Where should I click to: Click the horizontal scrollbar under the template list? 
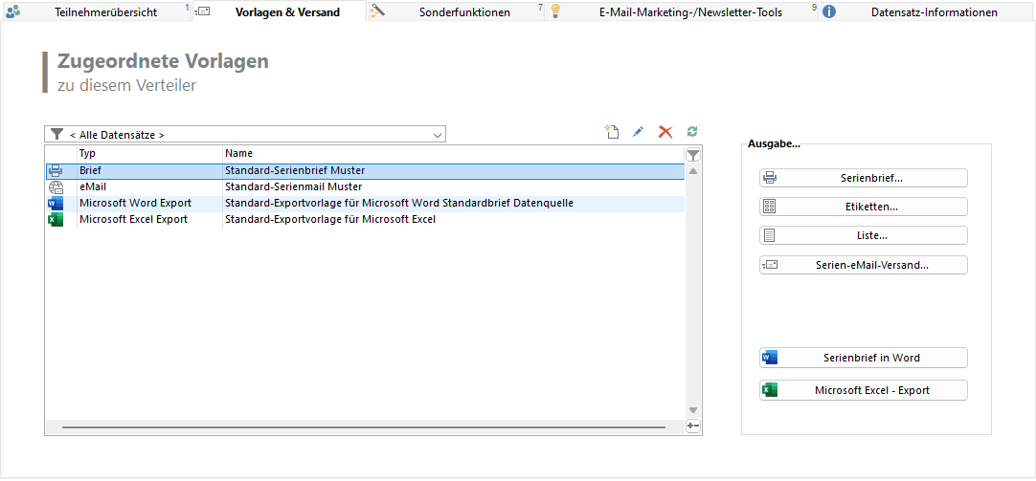(x=364, y=426)
